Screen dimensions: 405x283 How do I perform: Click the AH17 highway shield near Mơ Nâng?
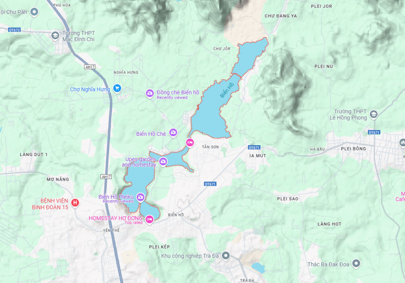(x=106, y=177)
